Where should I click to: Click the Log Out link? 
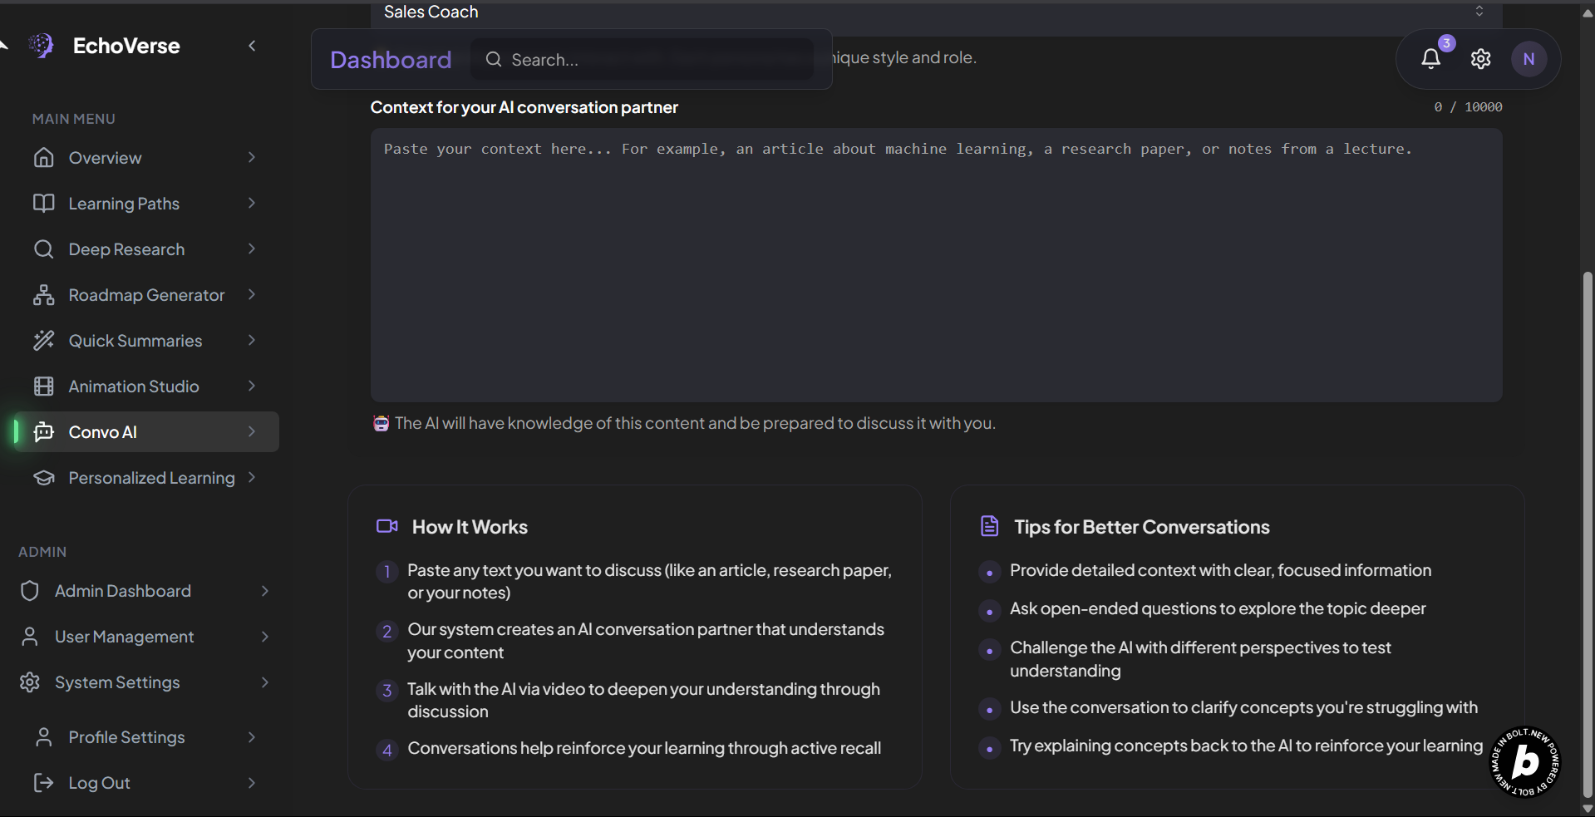99,783
